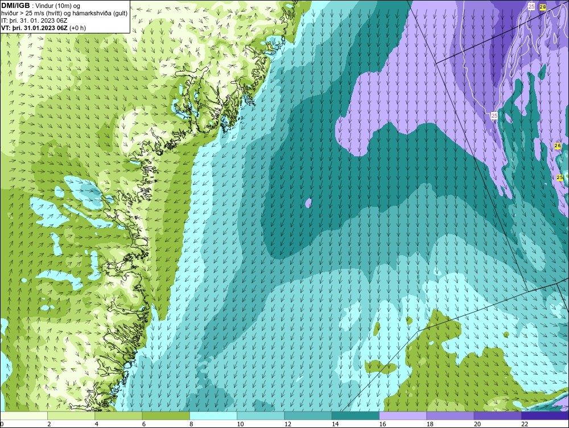
Task: Click the 14–16 m/s dark teal legend swatch
Action: click(356, 415)
